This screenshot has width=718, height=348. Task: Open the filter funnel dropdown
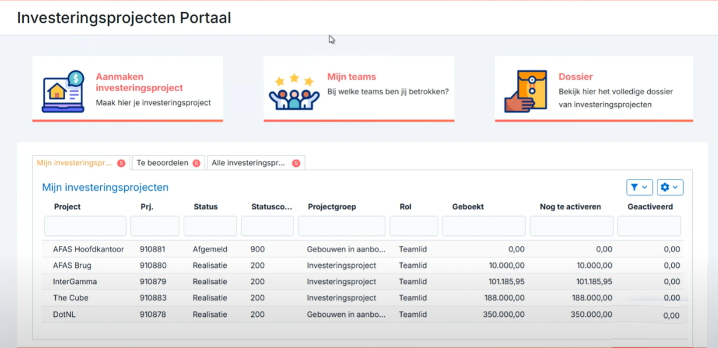point(639,187)
